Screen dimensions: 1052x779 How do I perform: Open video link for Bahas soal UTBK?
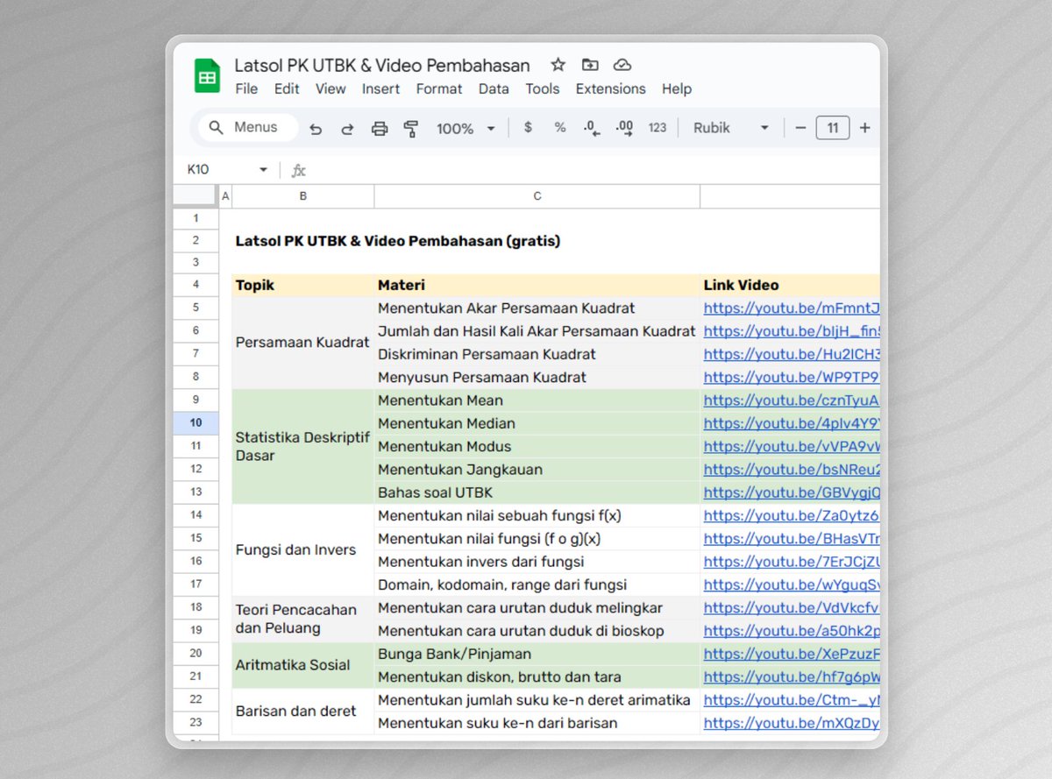click(792, 492)
